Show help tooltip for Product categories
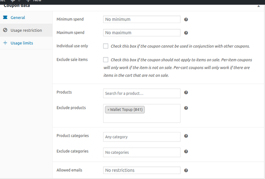This screenshot has height=179, width=265. click(186, 136)
